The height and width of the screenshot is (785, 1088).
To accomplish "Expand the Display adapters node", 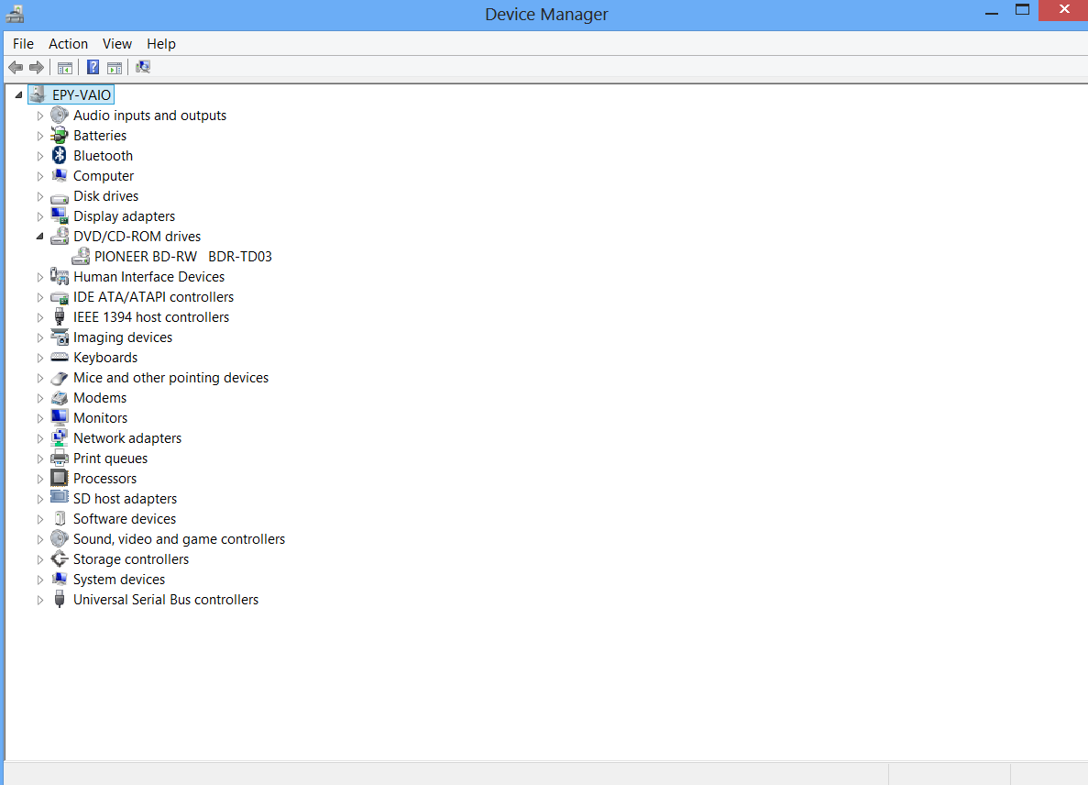I will coord(39,216).
